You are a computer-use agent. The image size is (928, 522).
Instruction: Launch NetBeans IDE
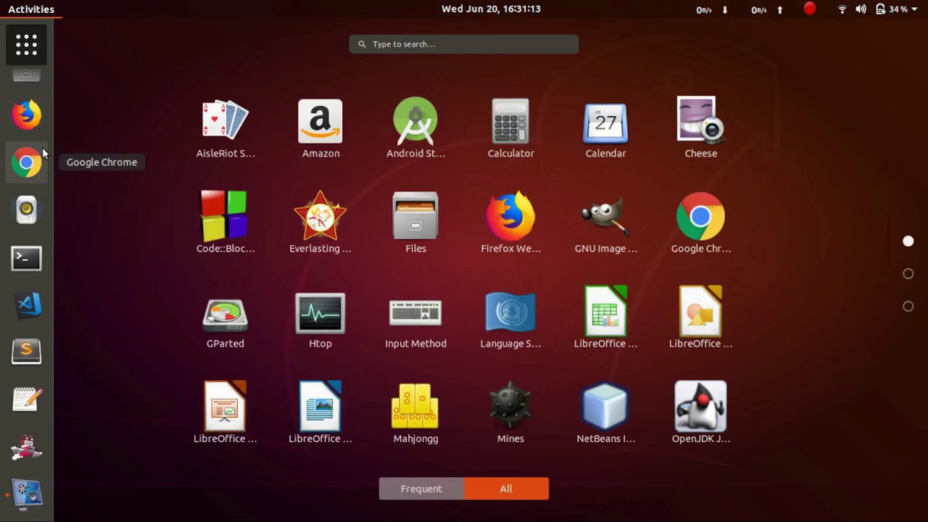[605, 413]
